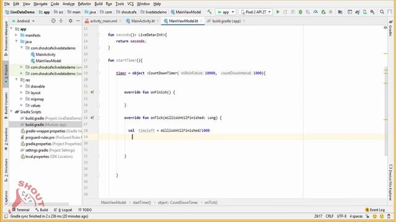Open the AVD Manager device icon

[365, 12]
